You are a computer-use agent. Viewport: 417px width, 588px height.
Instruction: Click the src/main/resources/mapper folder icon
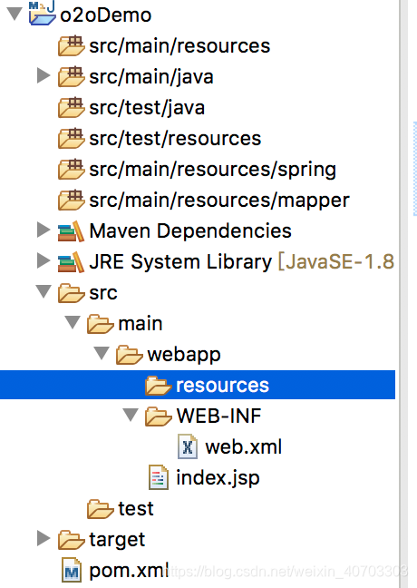72,200
